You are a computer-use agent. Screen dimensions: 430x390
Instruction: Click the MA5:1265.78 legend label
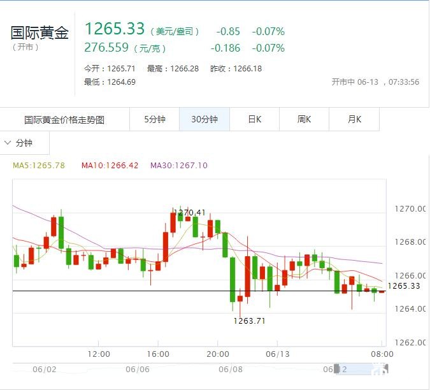pyautogui.click(x=39, y=166)
